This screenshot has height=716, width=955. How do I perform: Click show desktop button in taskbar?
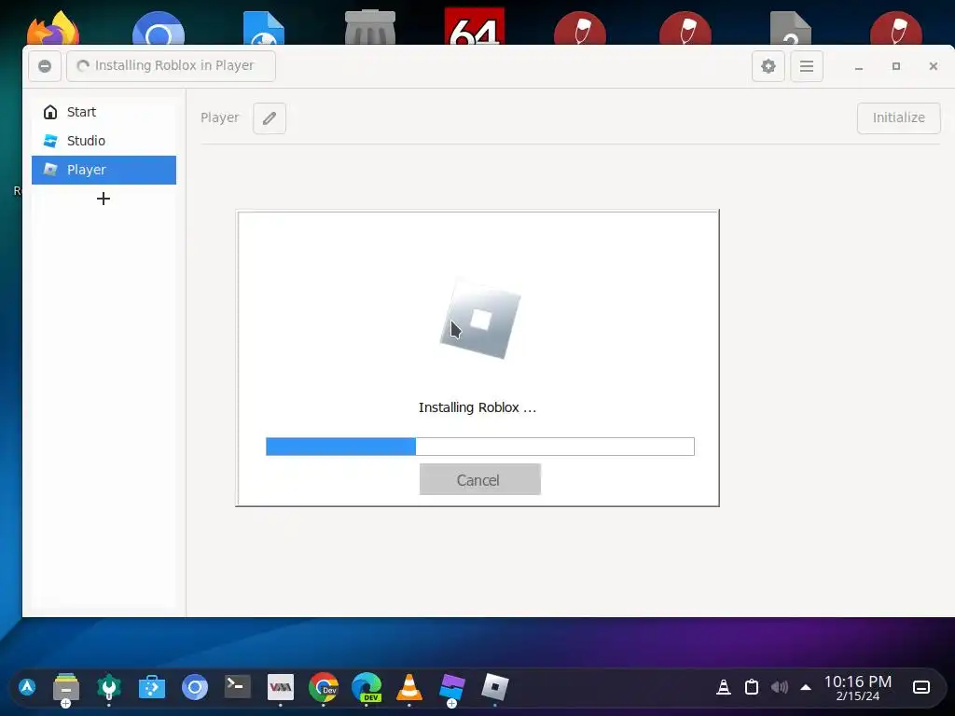point(921,687)
